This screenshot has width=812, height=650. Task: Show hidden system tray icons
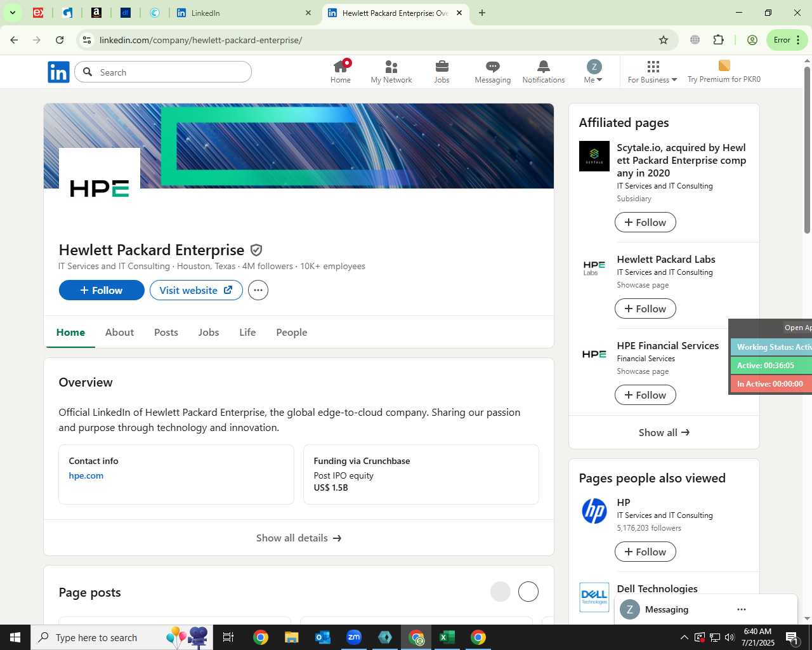click(x=684, y=637)
